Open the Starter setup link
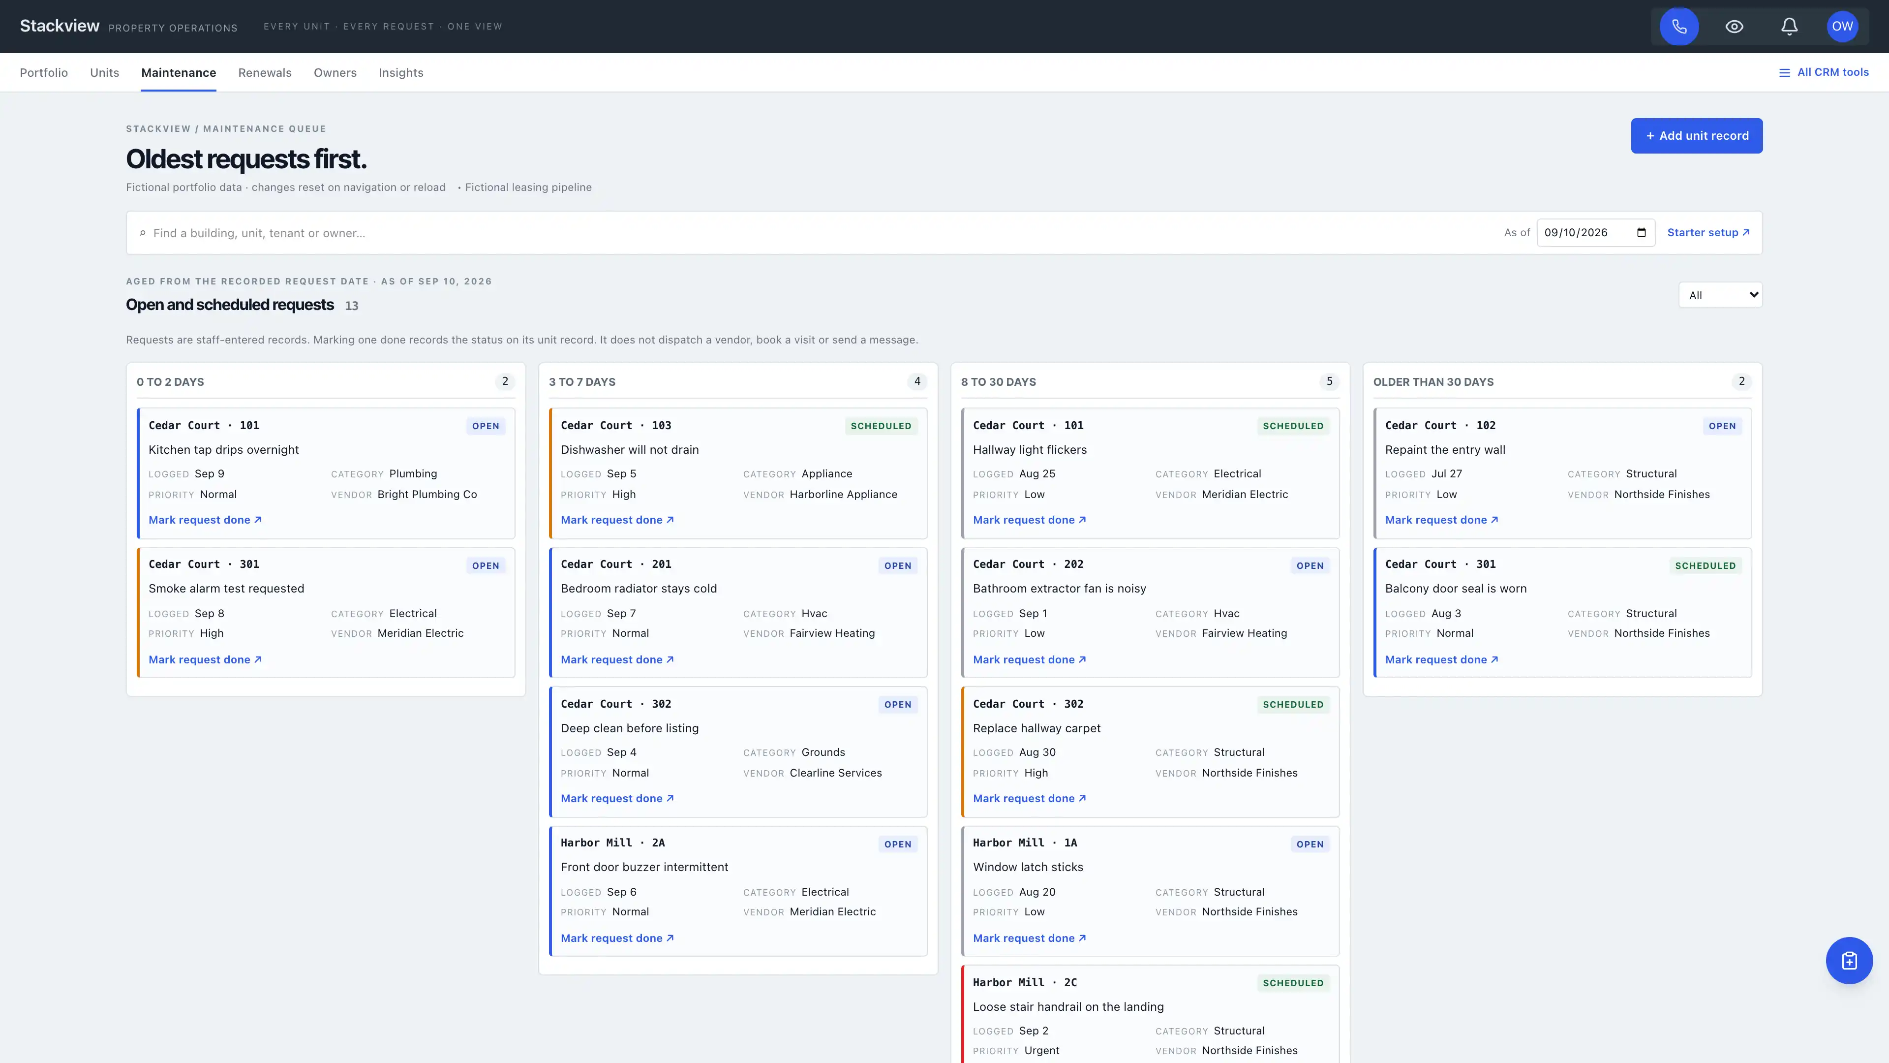The height and width of the screenshot is (1063, 1889). coord(1708,233)
